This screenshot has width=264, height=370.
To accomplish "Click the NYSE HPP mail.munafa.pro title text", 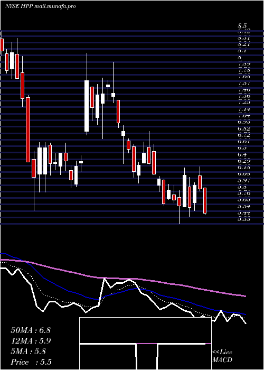I will tap(40, 6).
